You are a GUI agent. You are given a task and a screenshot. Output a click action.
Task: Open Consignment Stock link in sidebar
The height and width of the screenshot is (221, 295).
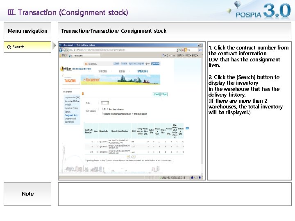pyautogui.click(x=71, y=115)
